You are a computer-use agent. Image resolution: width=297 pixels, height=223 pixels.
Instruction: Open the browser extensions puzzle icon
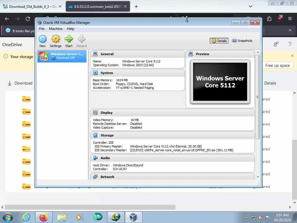click(269, 19)
